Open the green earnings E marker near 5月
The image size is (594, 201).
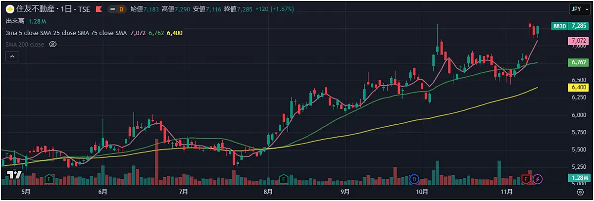pyautogui.click(x=49, y=178)
